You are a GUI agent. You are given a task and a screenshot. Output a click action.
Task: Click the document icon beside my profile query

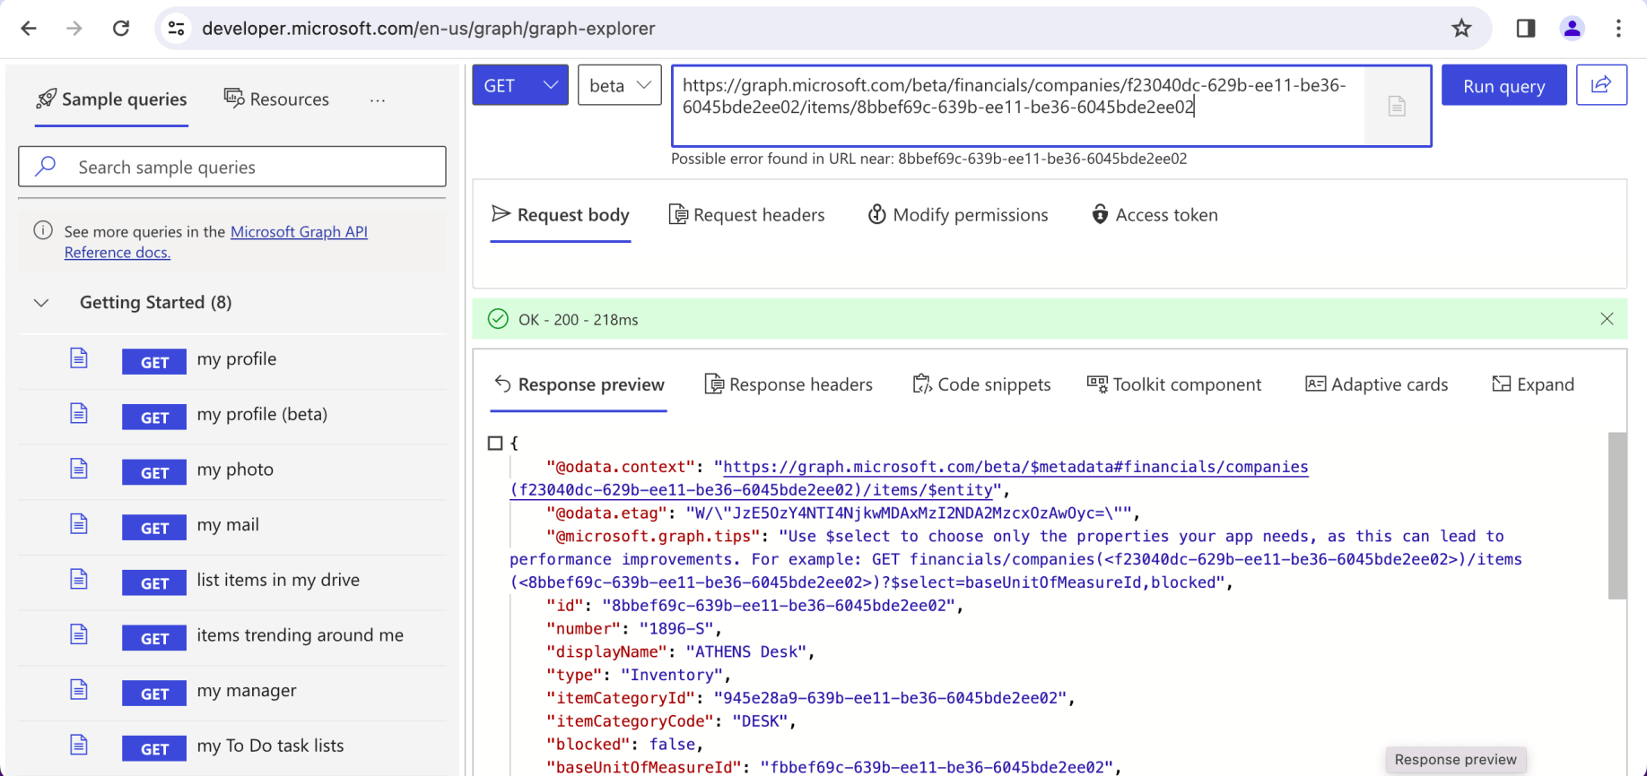79,359
